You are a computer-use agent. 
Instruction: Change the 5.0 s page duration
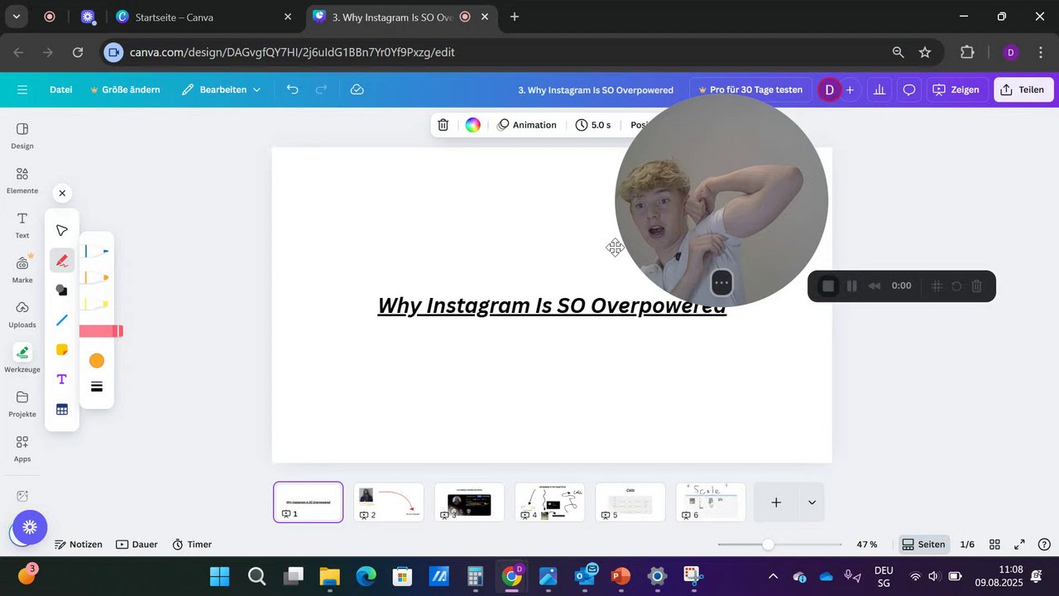[x=593, y=125]
